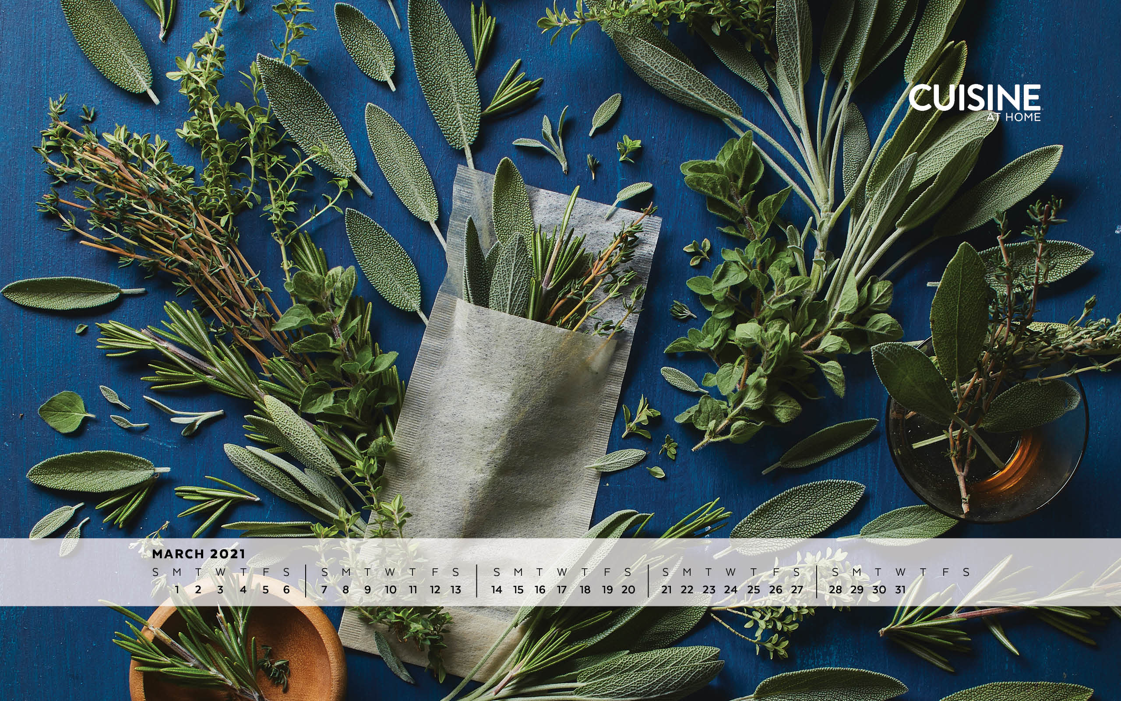
Task: Select date 31 on the calendar
Action: pos(900,590)
